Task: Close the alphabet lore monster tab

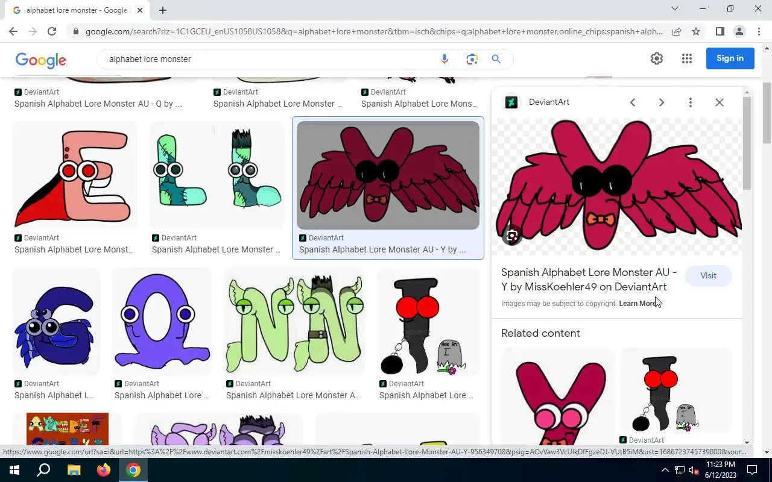Action: tap(140, 10)
